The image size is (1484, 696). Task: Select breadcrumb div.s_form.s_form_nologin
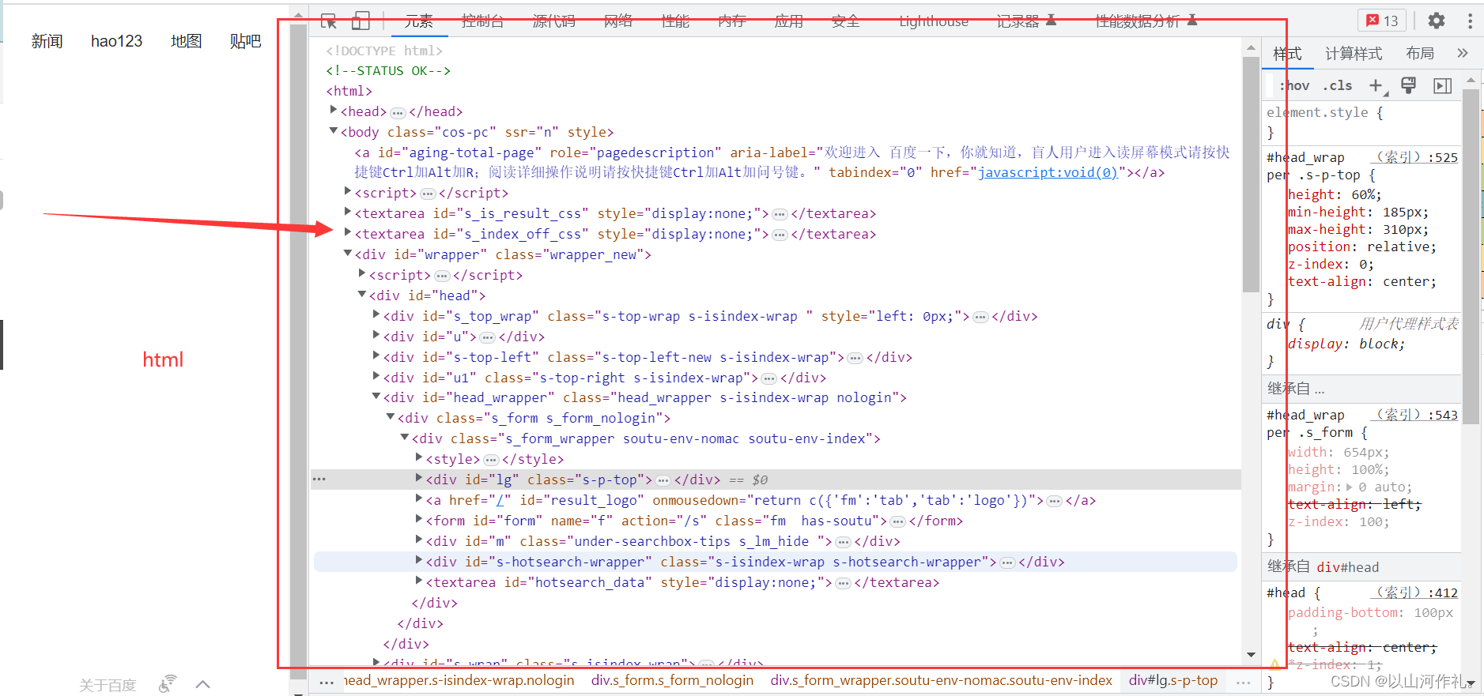tap(672, 680)
